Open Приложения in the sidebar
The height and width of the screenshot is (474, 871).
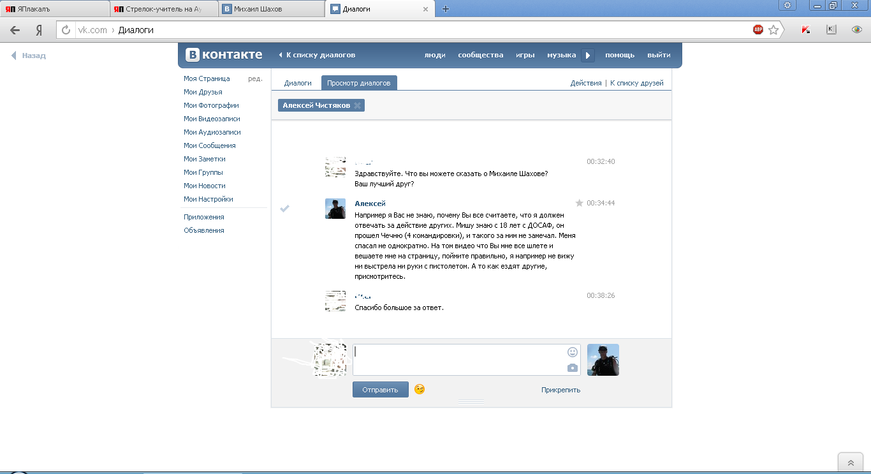(x=204, y=217)
